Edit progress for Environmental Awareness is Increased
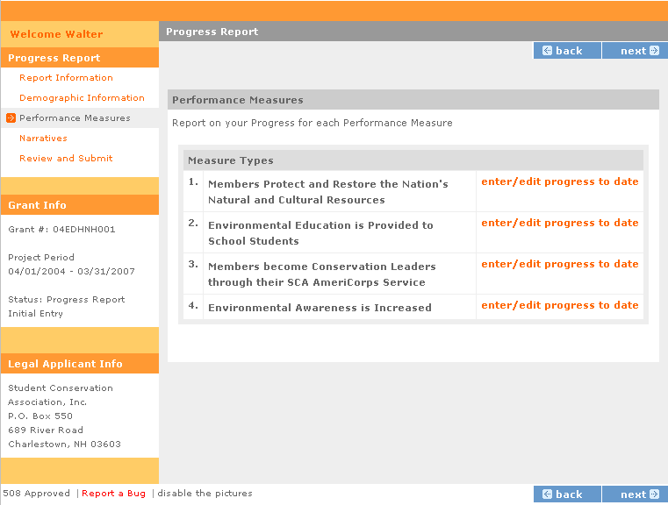 click(x=559, y=305)
